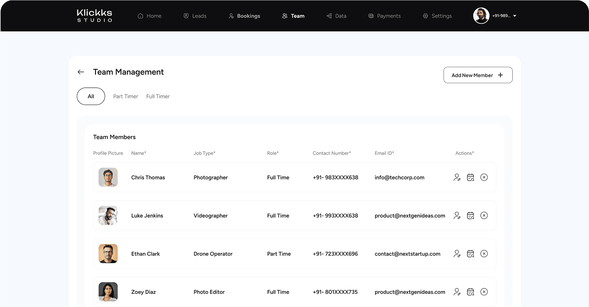This screenshot has height=307, width=589.
Task: Click the Data navigation icon
Action: 328,16
